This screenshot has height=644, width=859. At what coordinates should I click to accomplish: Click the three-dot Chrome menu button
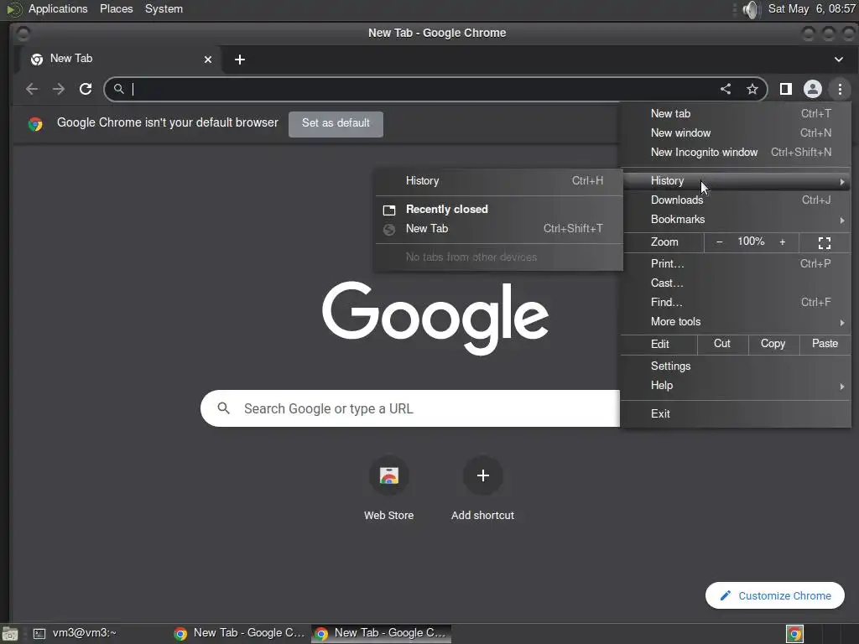coord(839,89)
